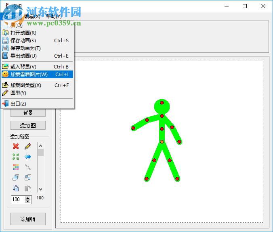Decrease scale with stepper down arrow
The width and height of the screenshot is (273, 232).
tap(28, 201)
